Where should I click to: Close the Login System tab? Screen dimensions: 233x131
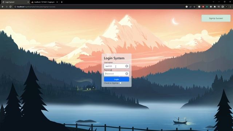coord(28,2)
